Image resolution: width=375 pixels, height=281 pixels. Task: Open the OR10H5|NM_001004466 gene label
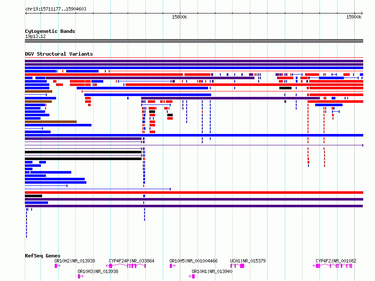[x=193, y=261]
